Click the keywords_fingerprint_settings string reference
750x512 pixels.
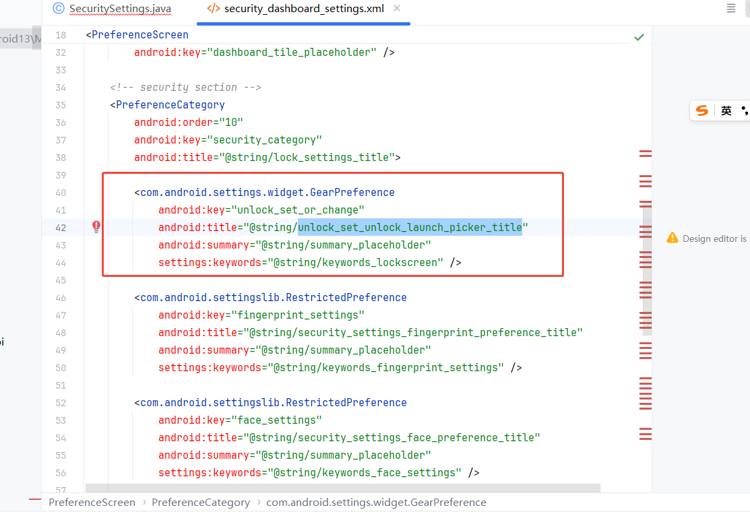pyautogui.click(x=385, y=368)
